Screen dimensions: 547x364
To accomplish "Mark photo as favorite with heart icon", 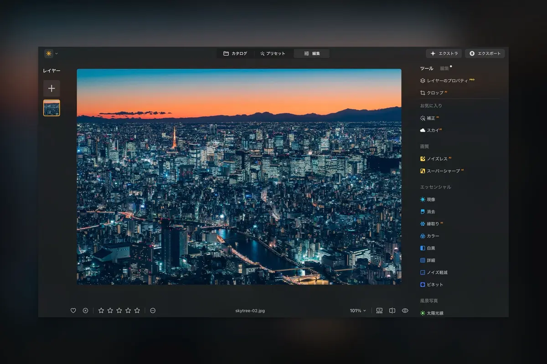I will click(73, 311).
